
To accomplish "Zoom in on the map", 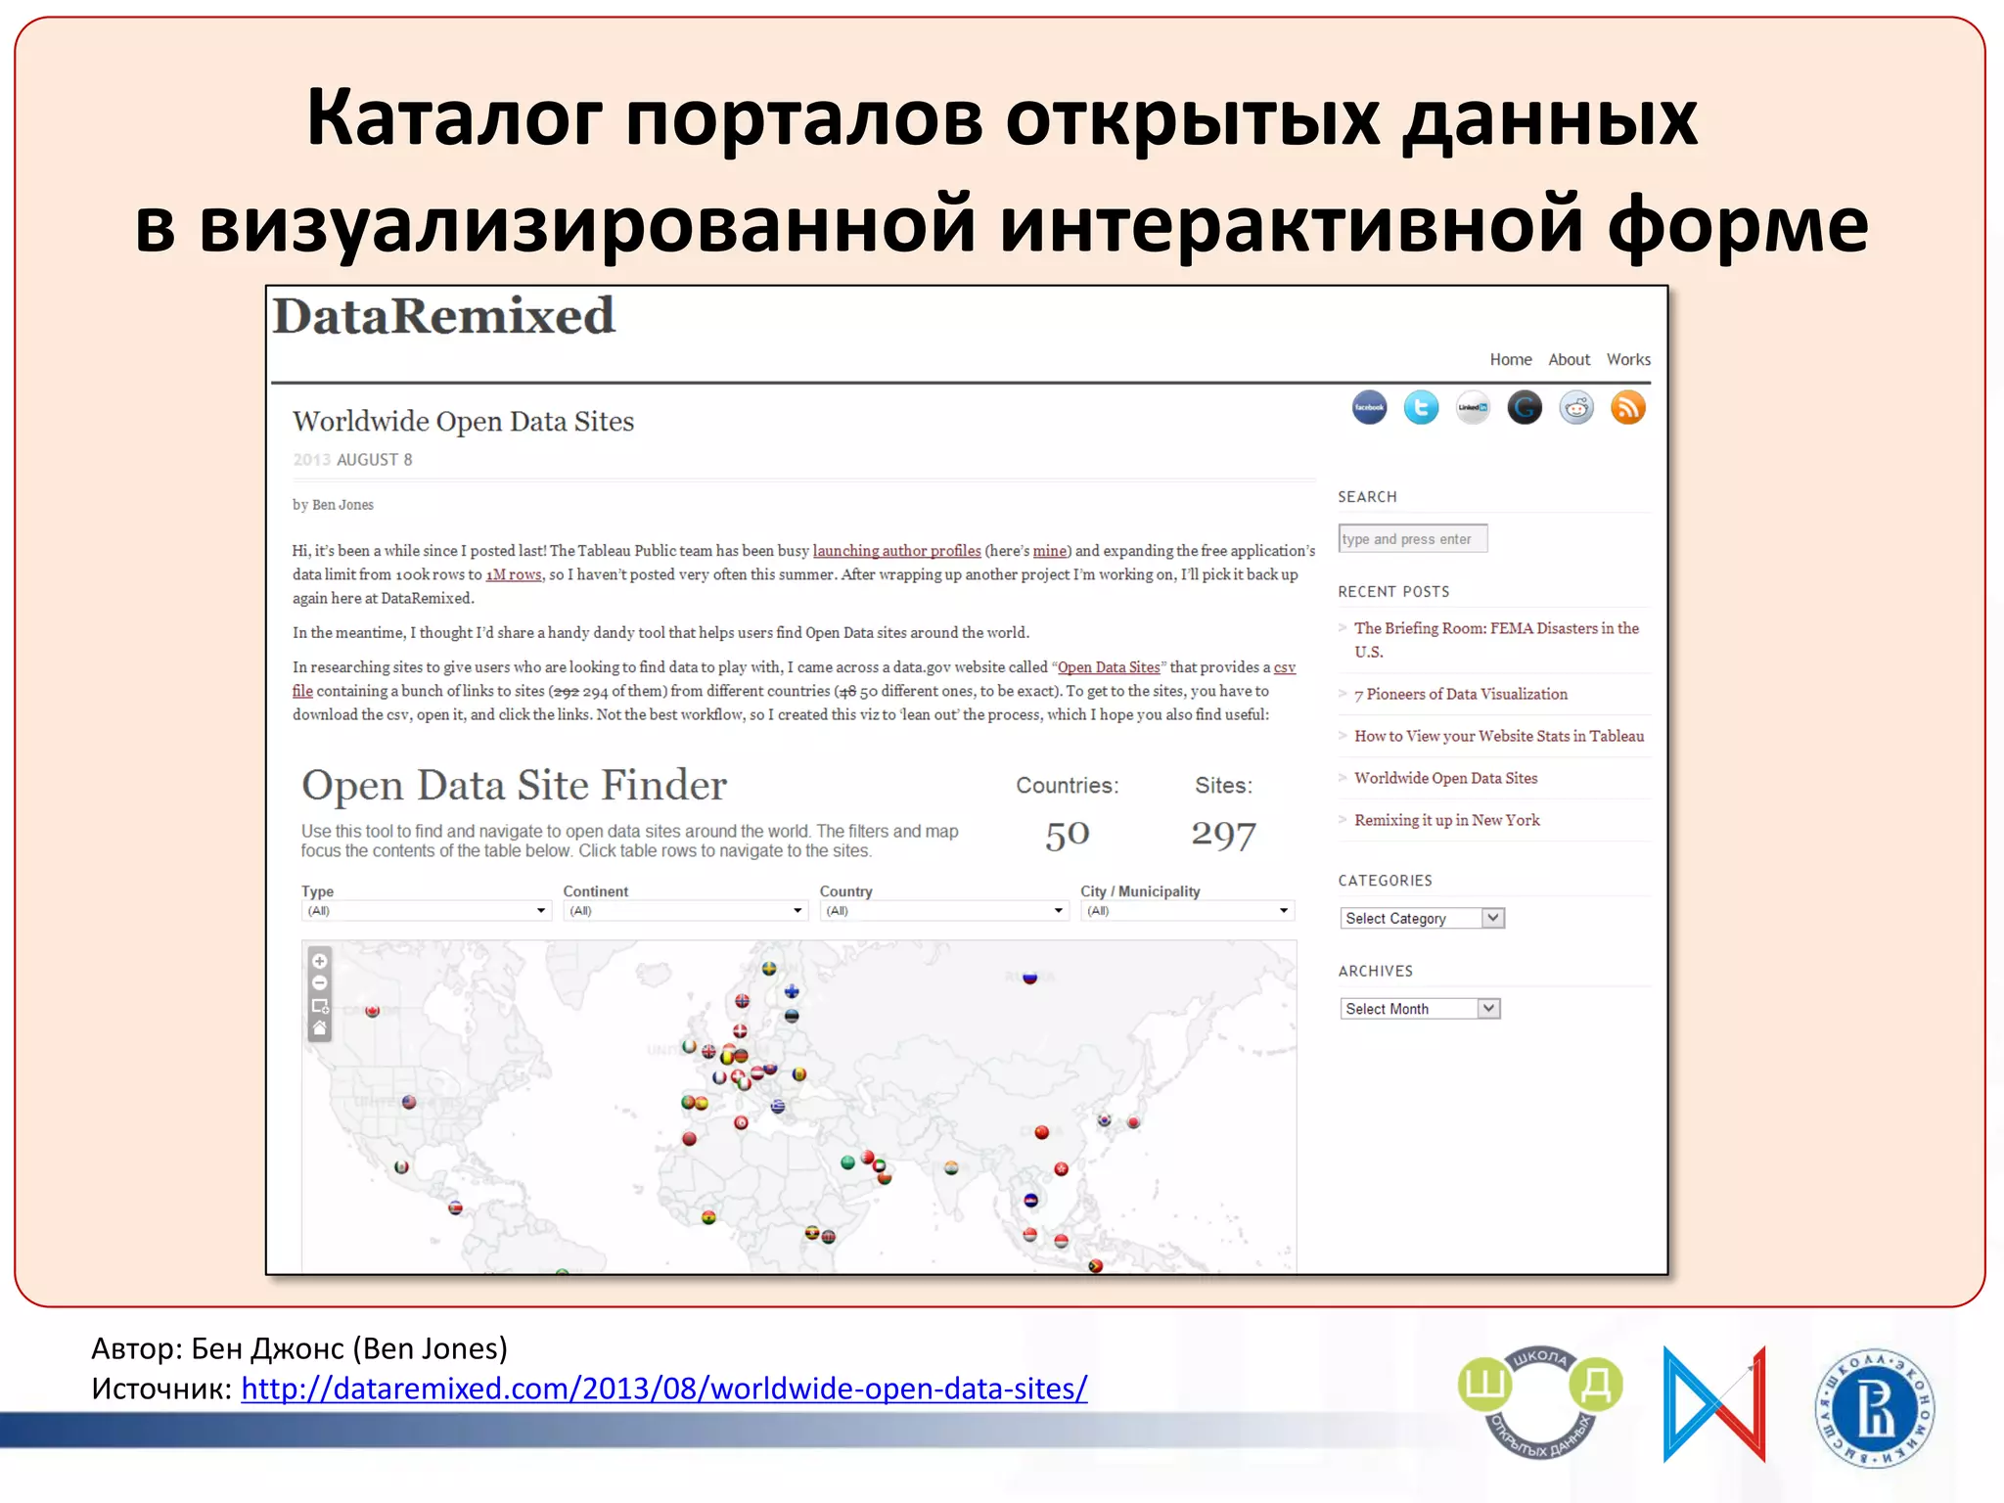I will pyautogui.click(x=319, y=961).
